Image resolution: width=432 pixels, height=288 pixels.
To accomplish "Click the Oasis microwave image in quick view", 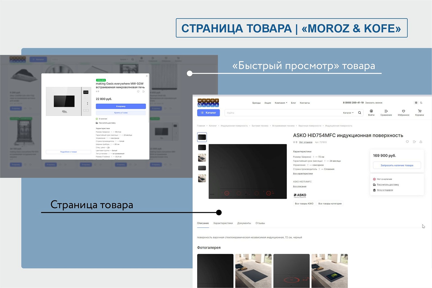I will pyautogui.click(x=69, y=101).
